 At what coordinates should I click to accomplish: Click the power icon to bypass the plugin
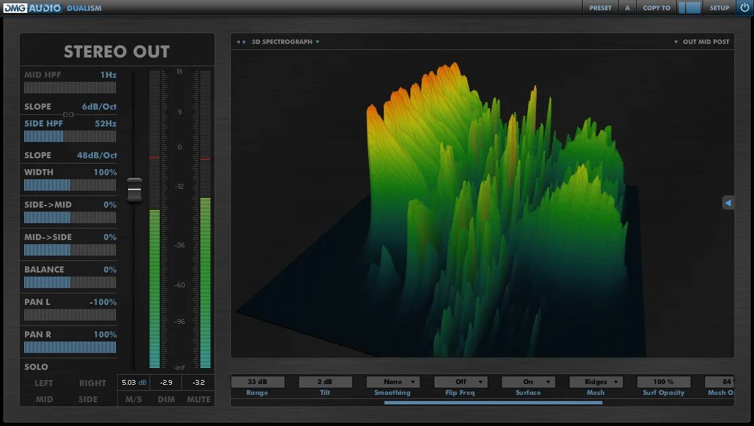(x=745, y=7)
